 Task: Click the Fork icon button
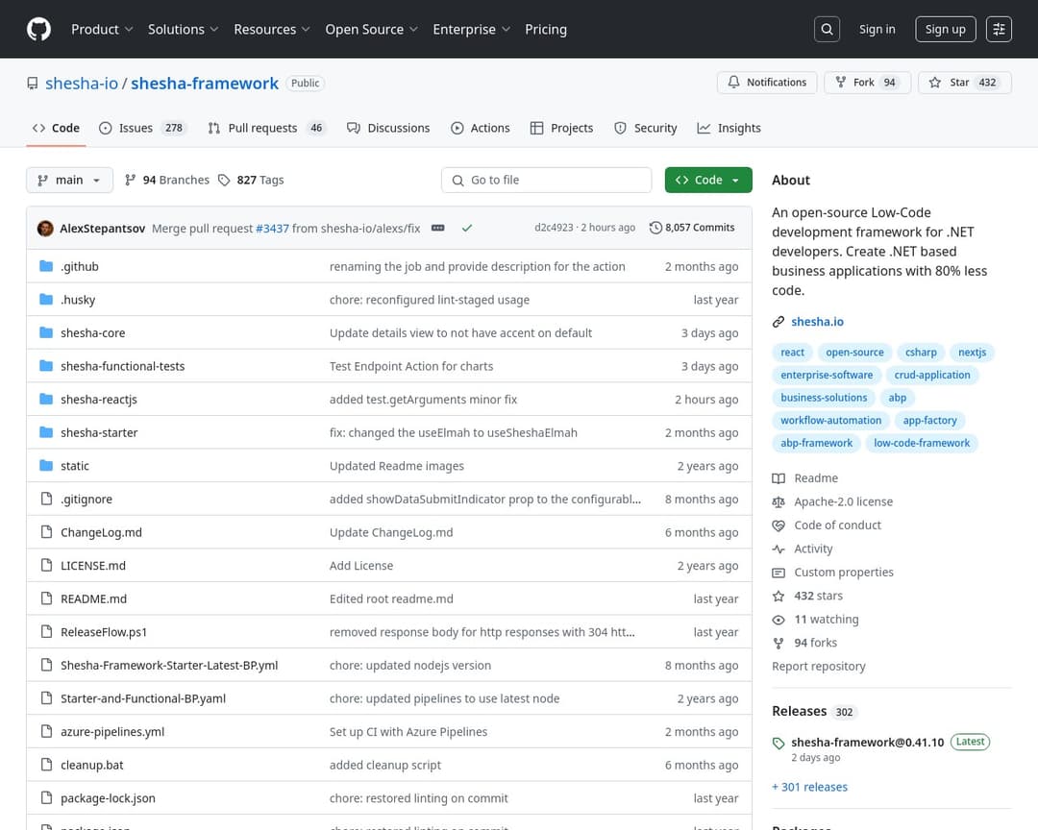(x=841, y=82)
